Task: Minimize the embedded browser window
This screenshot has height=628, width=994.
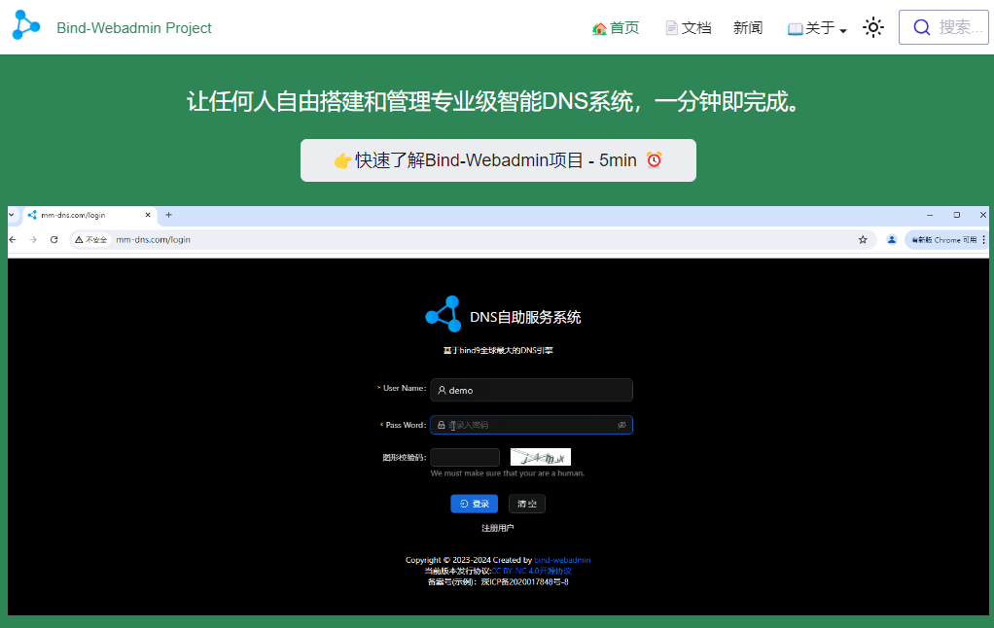Action: pyautogui.click(x=930, y=215)
